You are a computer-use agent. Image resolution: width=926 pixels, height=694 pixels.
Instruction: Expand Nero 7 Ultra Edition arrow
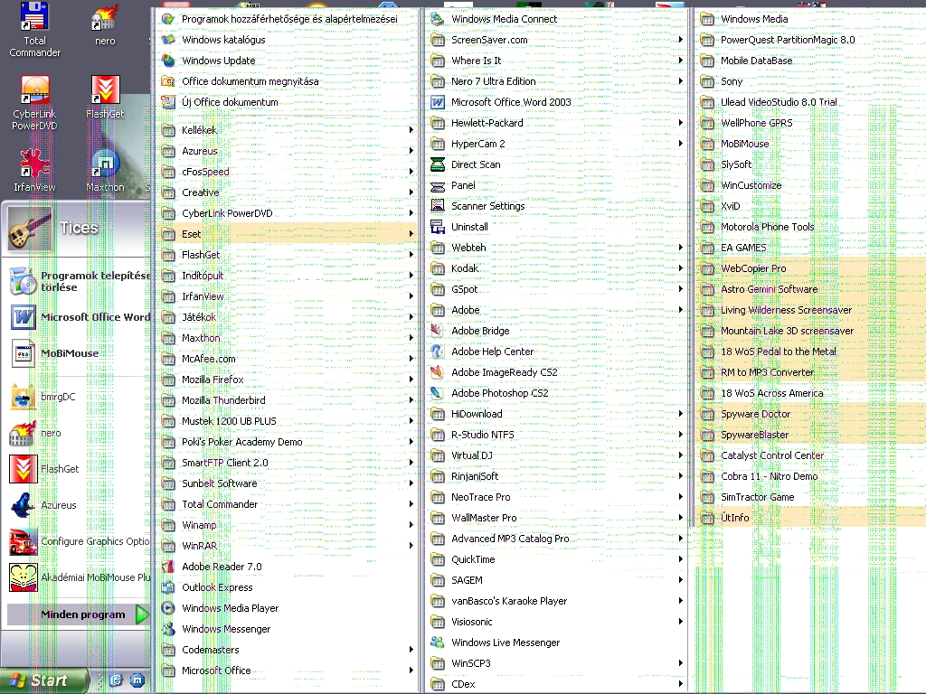pos(680,80)
